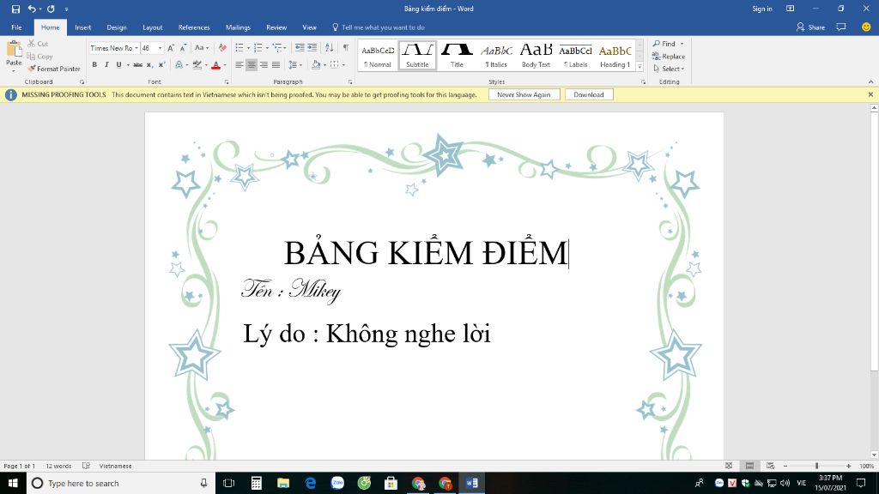Open Windows Start menu
The height and width of the screenshot is (494, 879).
coord(13,483)
